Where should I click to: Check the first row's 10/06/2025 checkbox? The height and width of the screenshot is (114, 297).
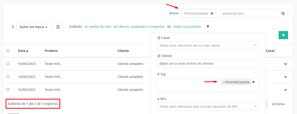coord(8,64)
